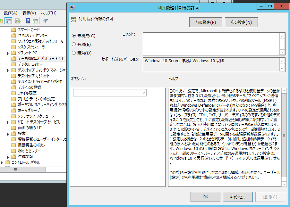Image resolution: width=290 pixels, height=207 pixels.
Task: Click folder icon of デスクトップ ガジェット
Action: pyautogui.click(x=13, y=76)
